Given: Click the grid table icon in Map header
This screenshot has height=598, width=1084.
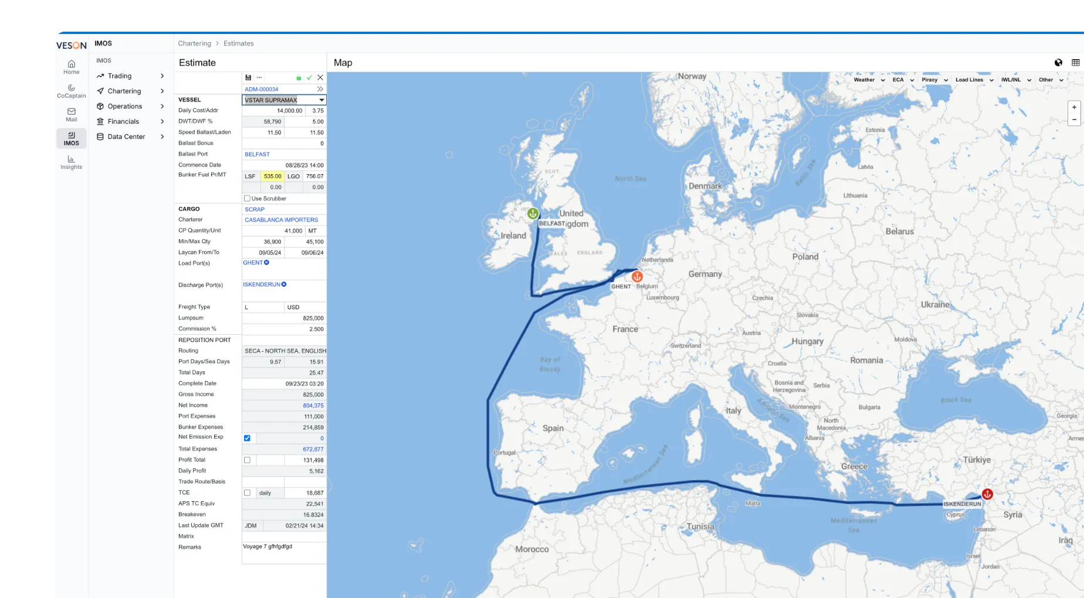Looking at the screenshot, I should pos(1075,63).
